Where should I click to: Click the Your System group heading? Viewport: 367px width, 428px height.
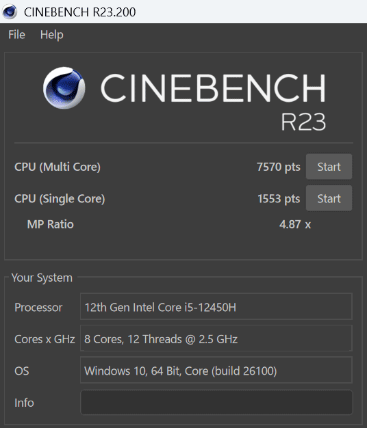tap(42, 278)
